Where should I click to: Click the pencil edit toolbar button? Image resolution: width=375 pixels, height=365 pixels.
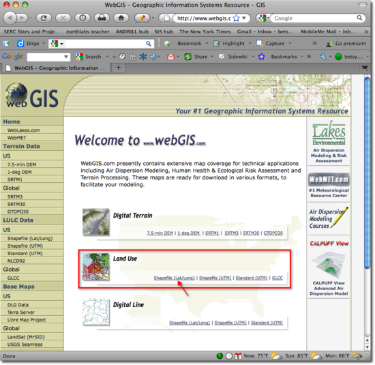pos(142,18)
